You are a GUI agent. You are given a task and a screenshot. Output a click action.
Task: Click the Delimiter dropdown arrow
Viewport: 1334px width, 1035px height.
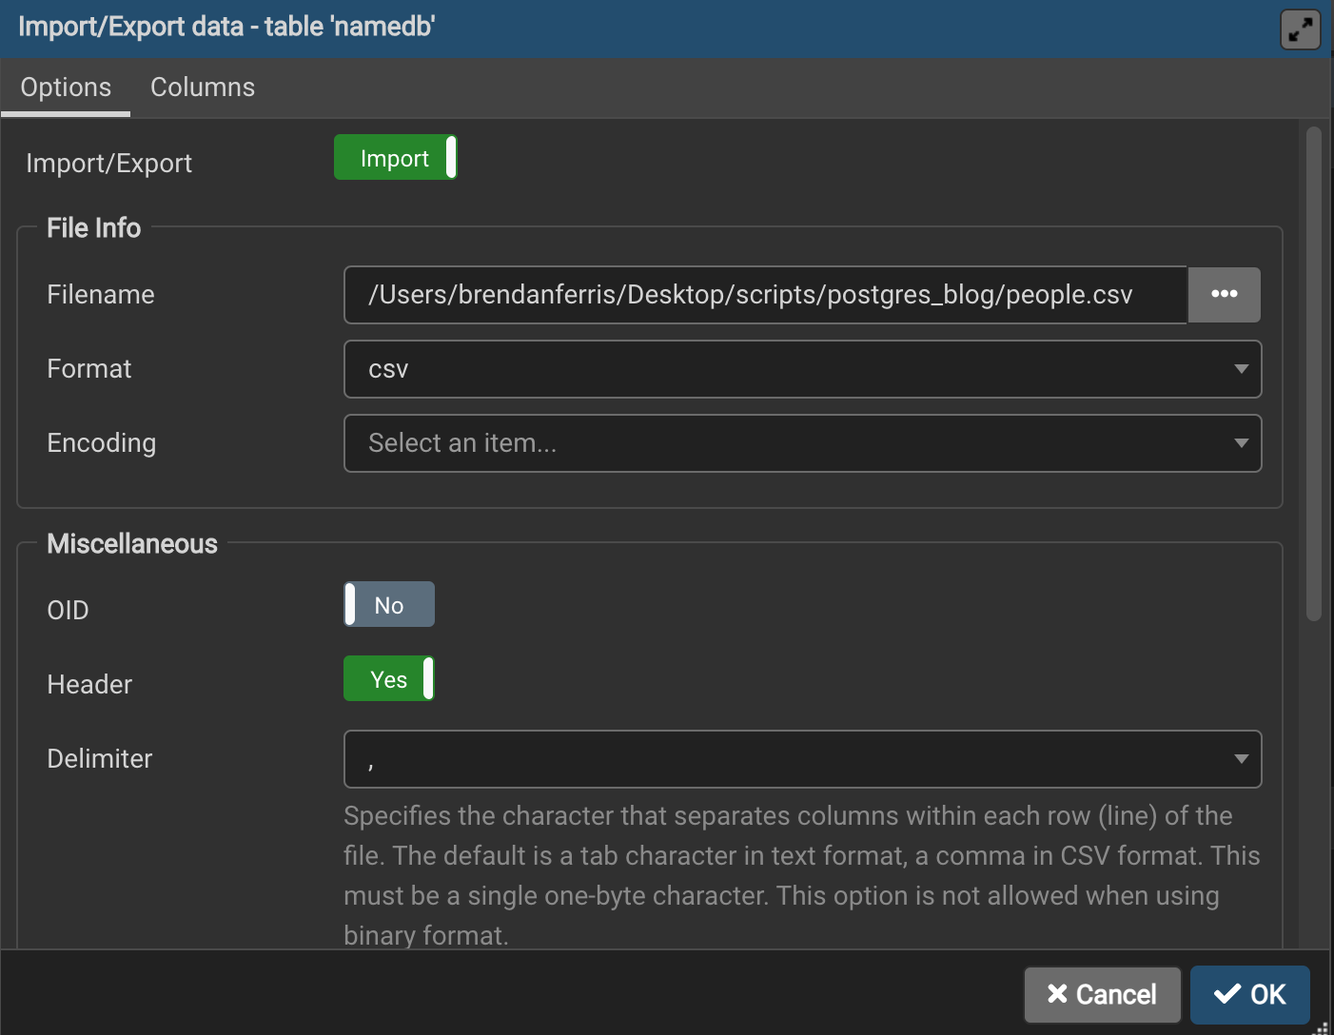[1241, 759]
